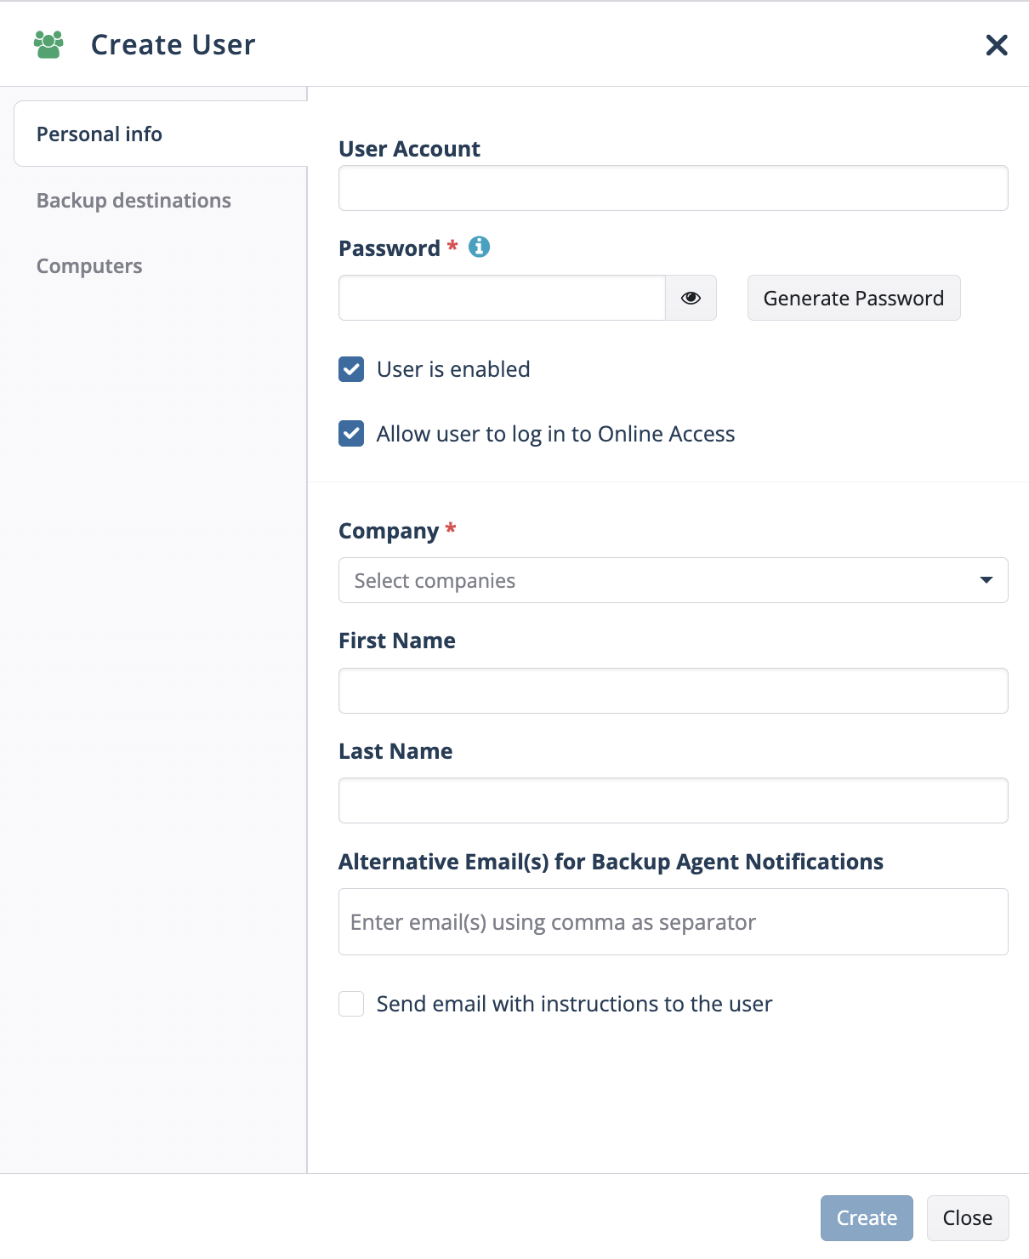Click the Create button
Viewport: 1029px width, 1259px height.
pyautogui.click(x=867, y=1218)
